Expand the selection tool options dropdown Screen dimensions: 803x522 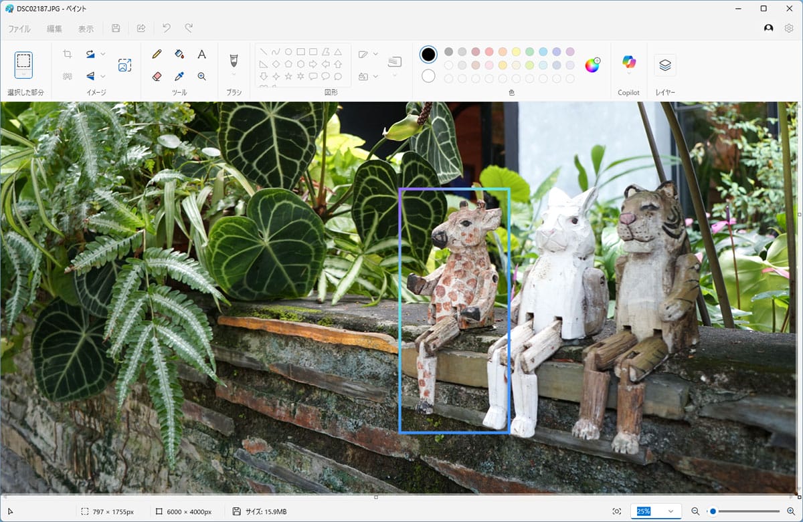[23, 76]
